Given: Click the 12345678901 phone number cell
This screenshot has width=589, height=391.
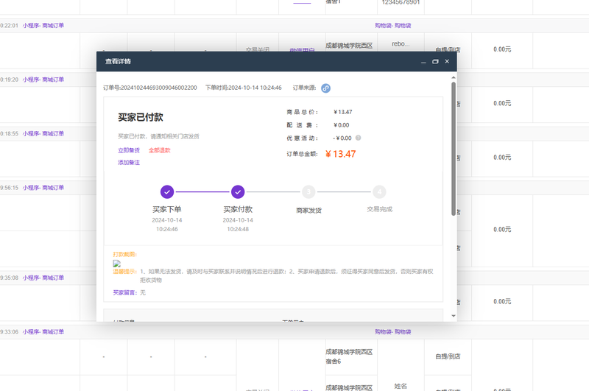Looking at the screenshot, I should tap(401, 3).
